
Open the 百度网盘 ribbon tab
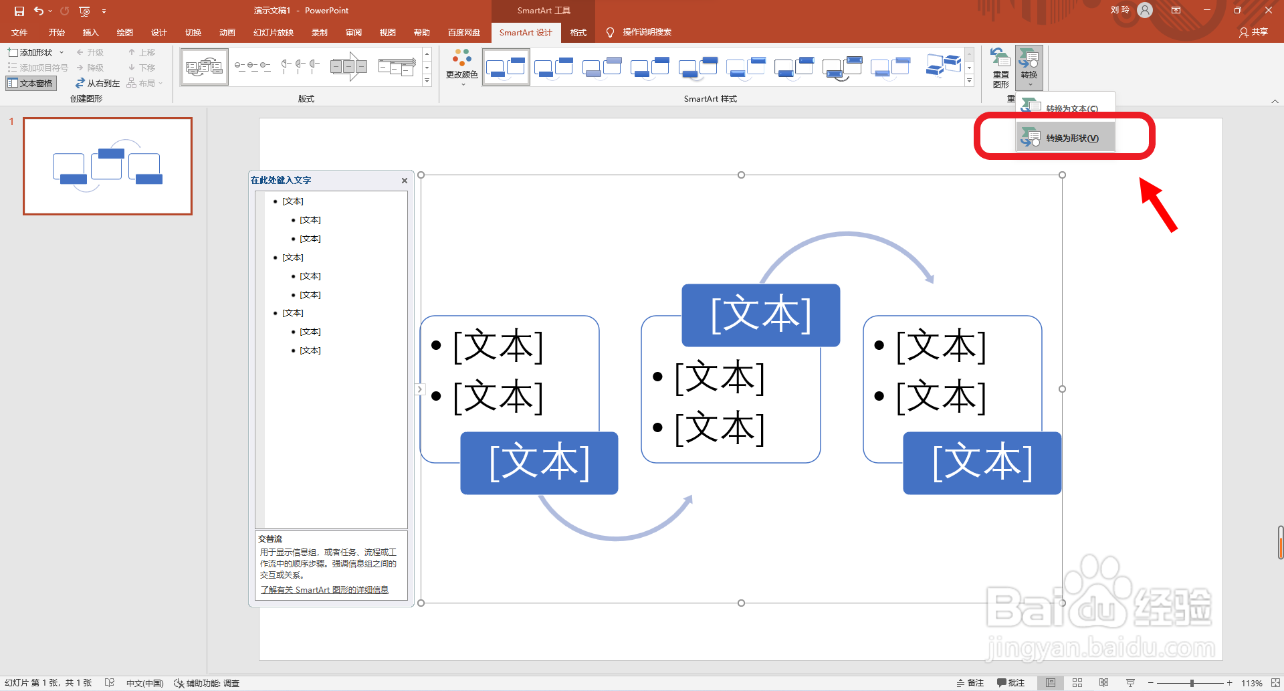[x=463, y=32]
